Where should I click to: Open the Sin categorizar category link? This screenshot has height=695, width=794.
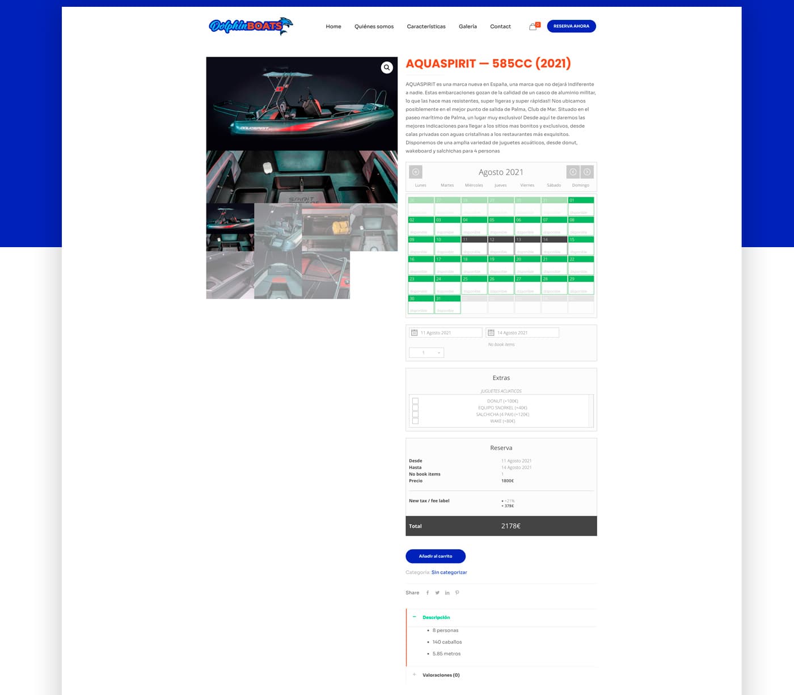[449, 573]
